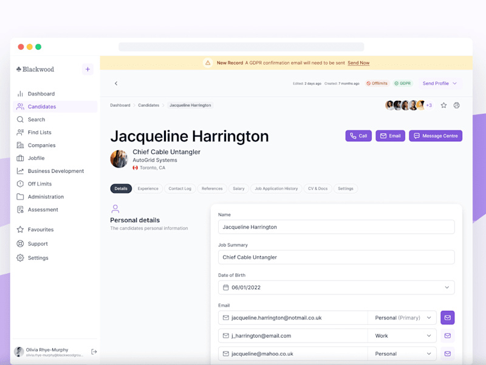Viewport: 486px width, 365px height.
Task: Switch to the Contact Log tab
Action: pyautogui.click(x=180, y=189)
